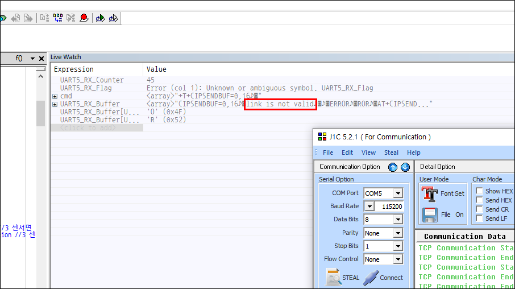
Task: Open the Edit menu in J1C
Action: 347,152
